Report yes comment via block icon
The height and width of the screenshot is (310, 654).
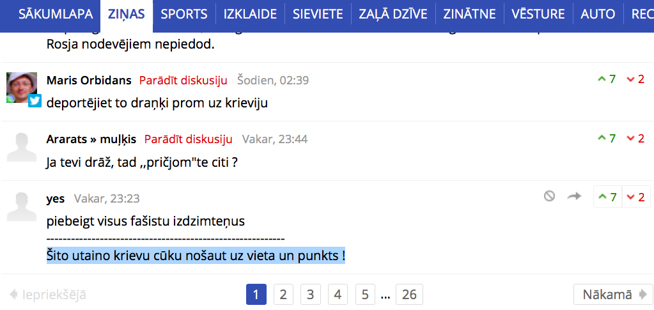coord(549,196)
